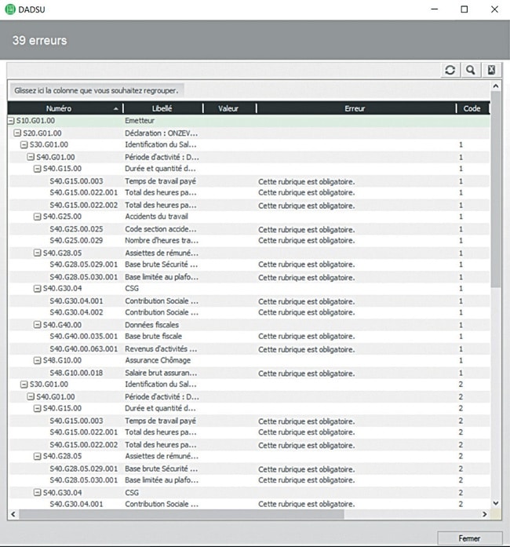Collapse the S30.G01.00 node with code 1
Screen dimensions: 510x547
point(24,144)
